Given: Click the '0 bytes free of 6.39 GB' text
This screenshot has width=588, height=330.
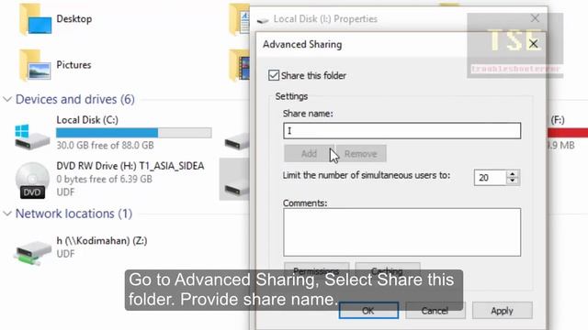Looking at the screenshot, I should click(x=104, y=180).
